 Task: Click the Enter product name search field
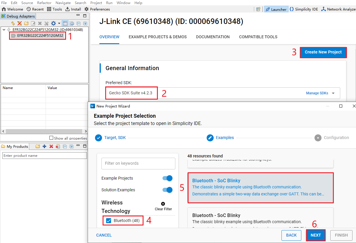pos(44,155)
